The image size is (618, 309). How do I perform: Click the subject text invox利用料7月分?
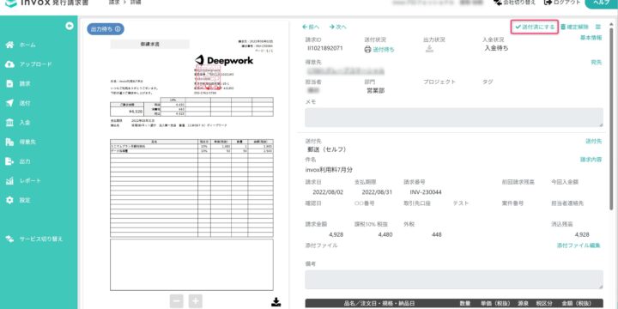329,170
